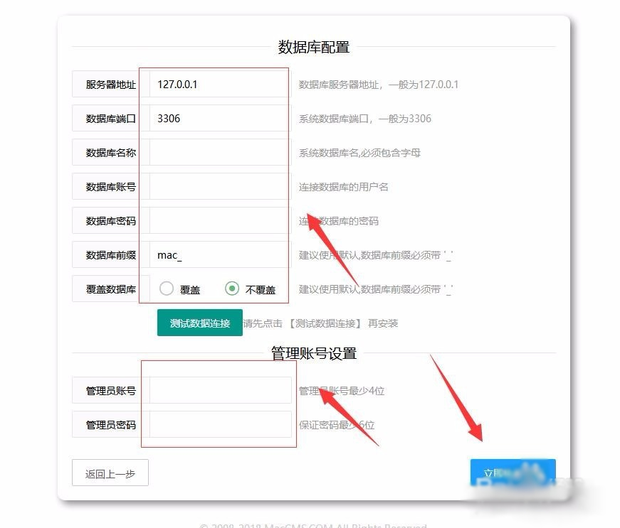
Task: Choose the 不覆盖 radio option
Action: (x=232, y=289)
